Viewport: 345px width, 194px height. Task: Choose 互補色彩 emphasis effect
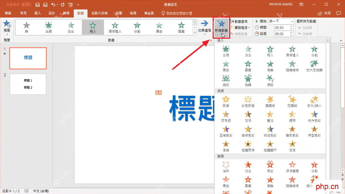pyautogui.click(x=226, y=131)
